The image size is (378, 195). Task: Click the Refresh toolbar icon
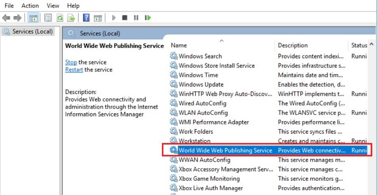pyautogui.click(x=59, y=18)
